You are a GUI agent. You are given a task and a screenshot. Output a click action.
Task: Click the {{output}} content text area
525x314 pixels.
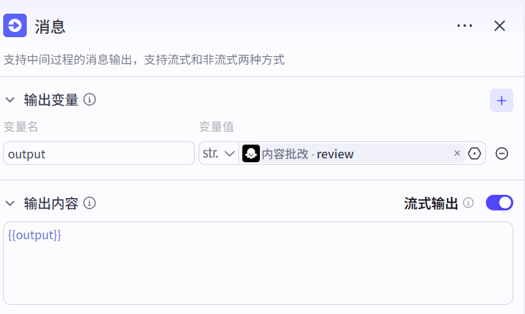coord(258,263)
